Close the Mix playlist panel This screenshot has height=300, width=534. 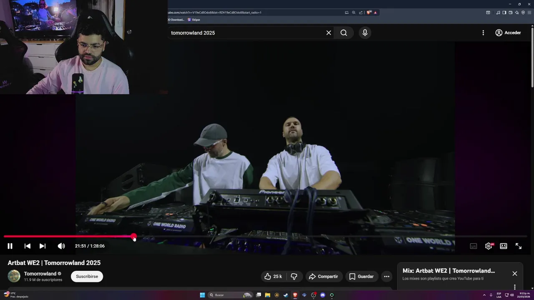(515, 273)
